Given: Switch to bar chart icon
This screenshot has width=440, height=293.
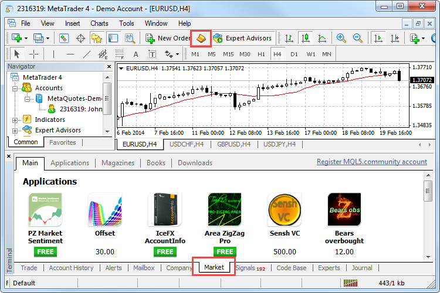Looking at the screenshot, I should (x=289, y=38).
